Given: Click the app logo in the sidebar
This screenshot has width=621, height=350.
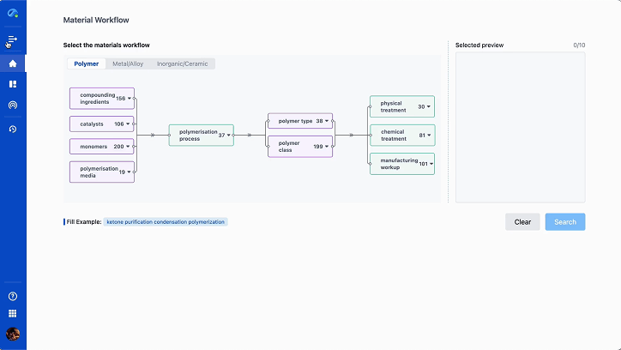Looking at the screenshot, I should [13, 14].
